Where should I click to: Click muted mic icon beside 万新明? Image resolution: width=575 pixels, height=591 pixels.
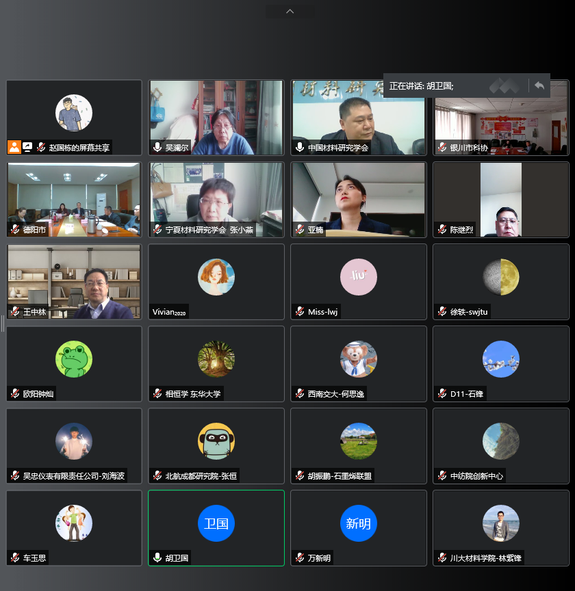pos(300,558)
